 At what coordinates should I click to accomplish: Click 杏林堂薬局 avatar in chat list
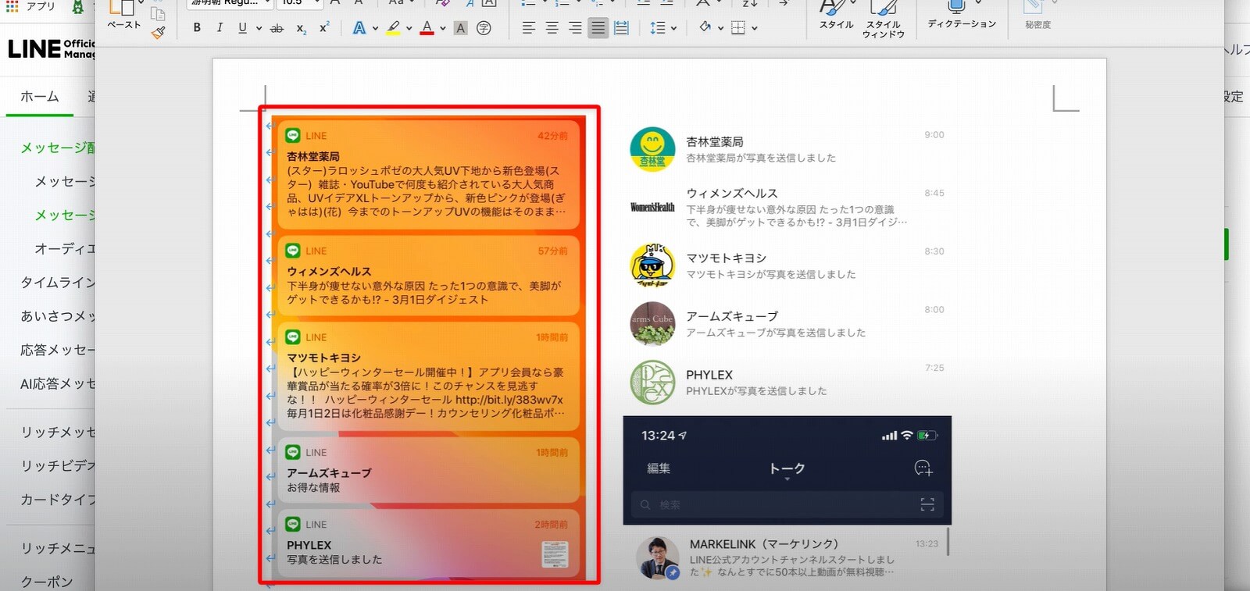[652, 149]
